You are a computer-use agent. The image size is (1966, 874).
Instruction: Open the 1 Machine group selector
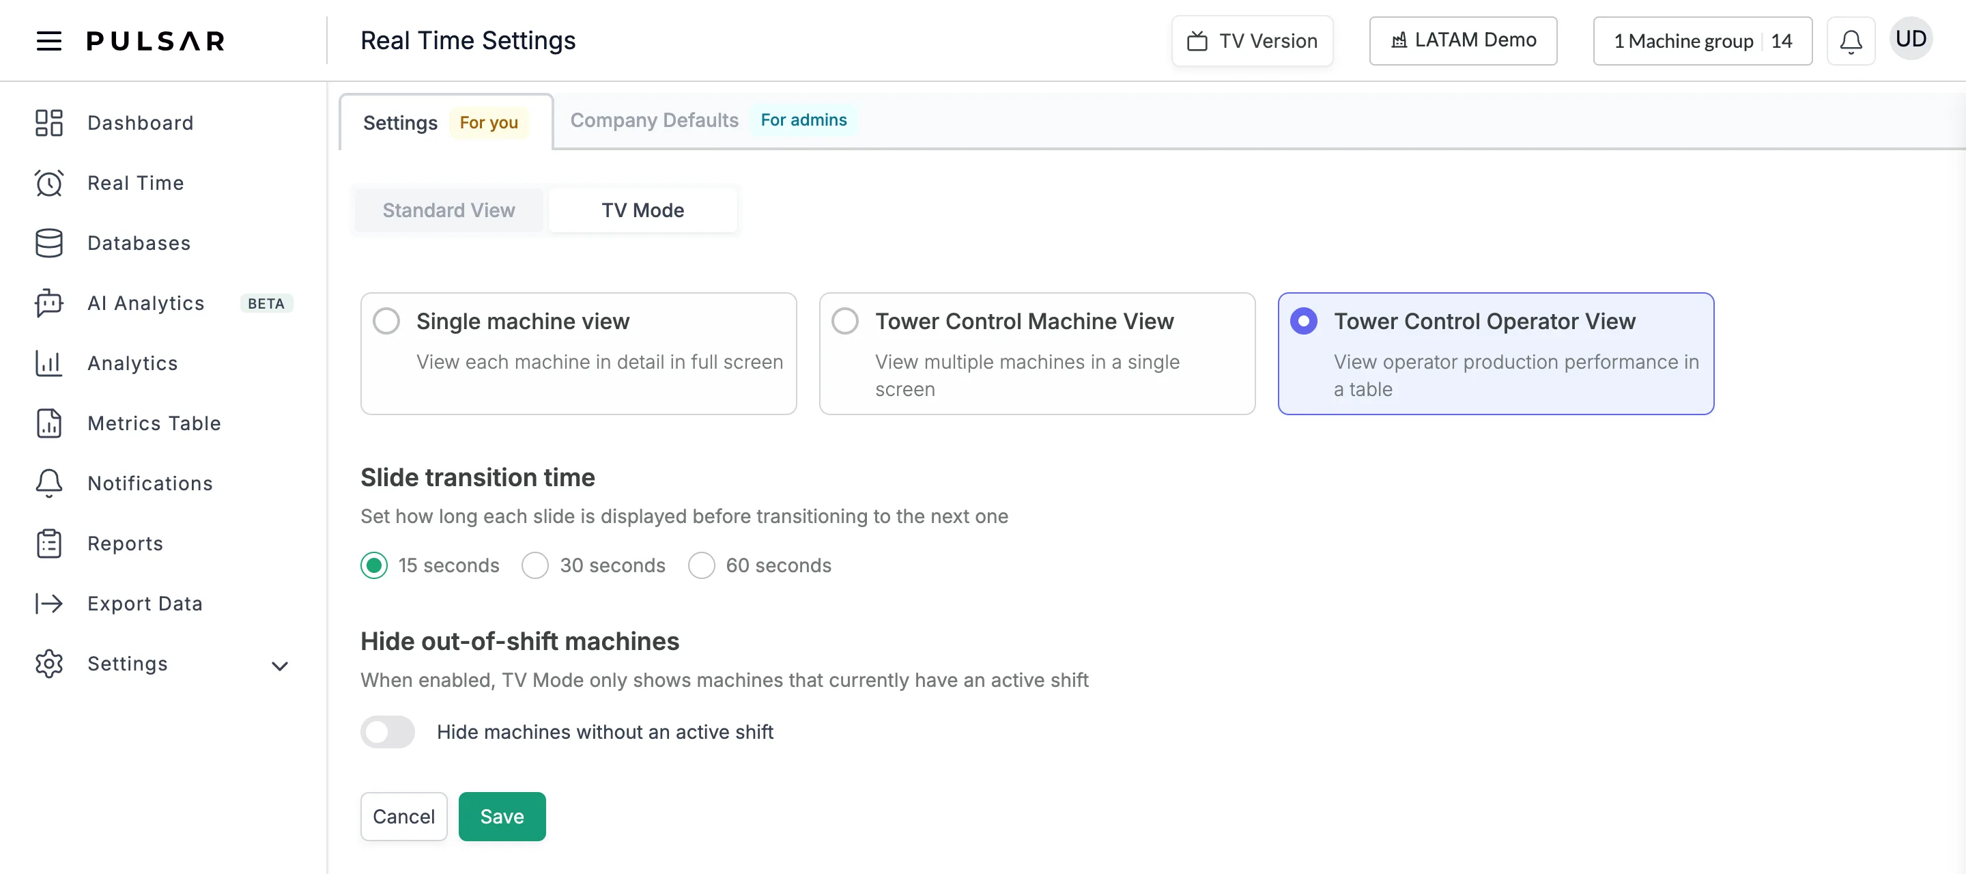[x=1702, y=40]
